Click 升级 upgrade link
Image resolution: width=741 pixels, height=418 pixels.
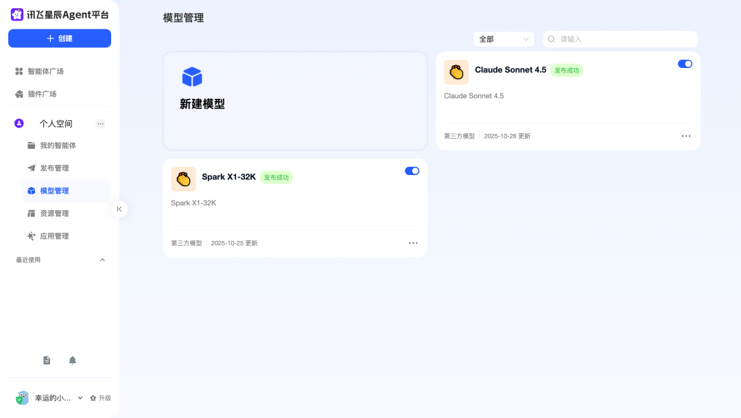pyautogui.click(x=101, y=398)
